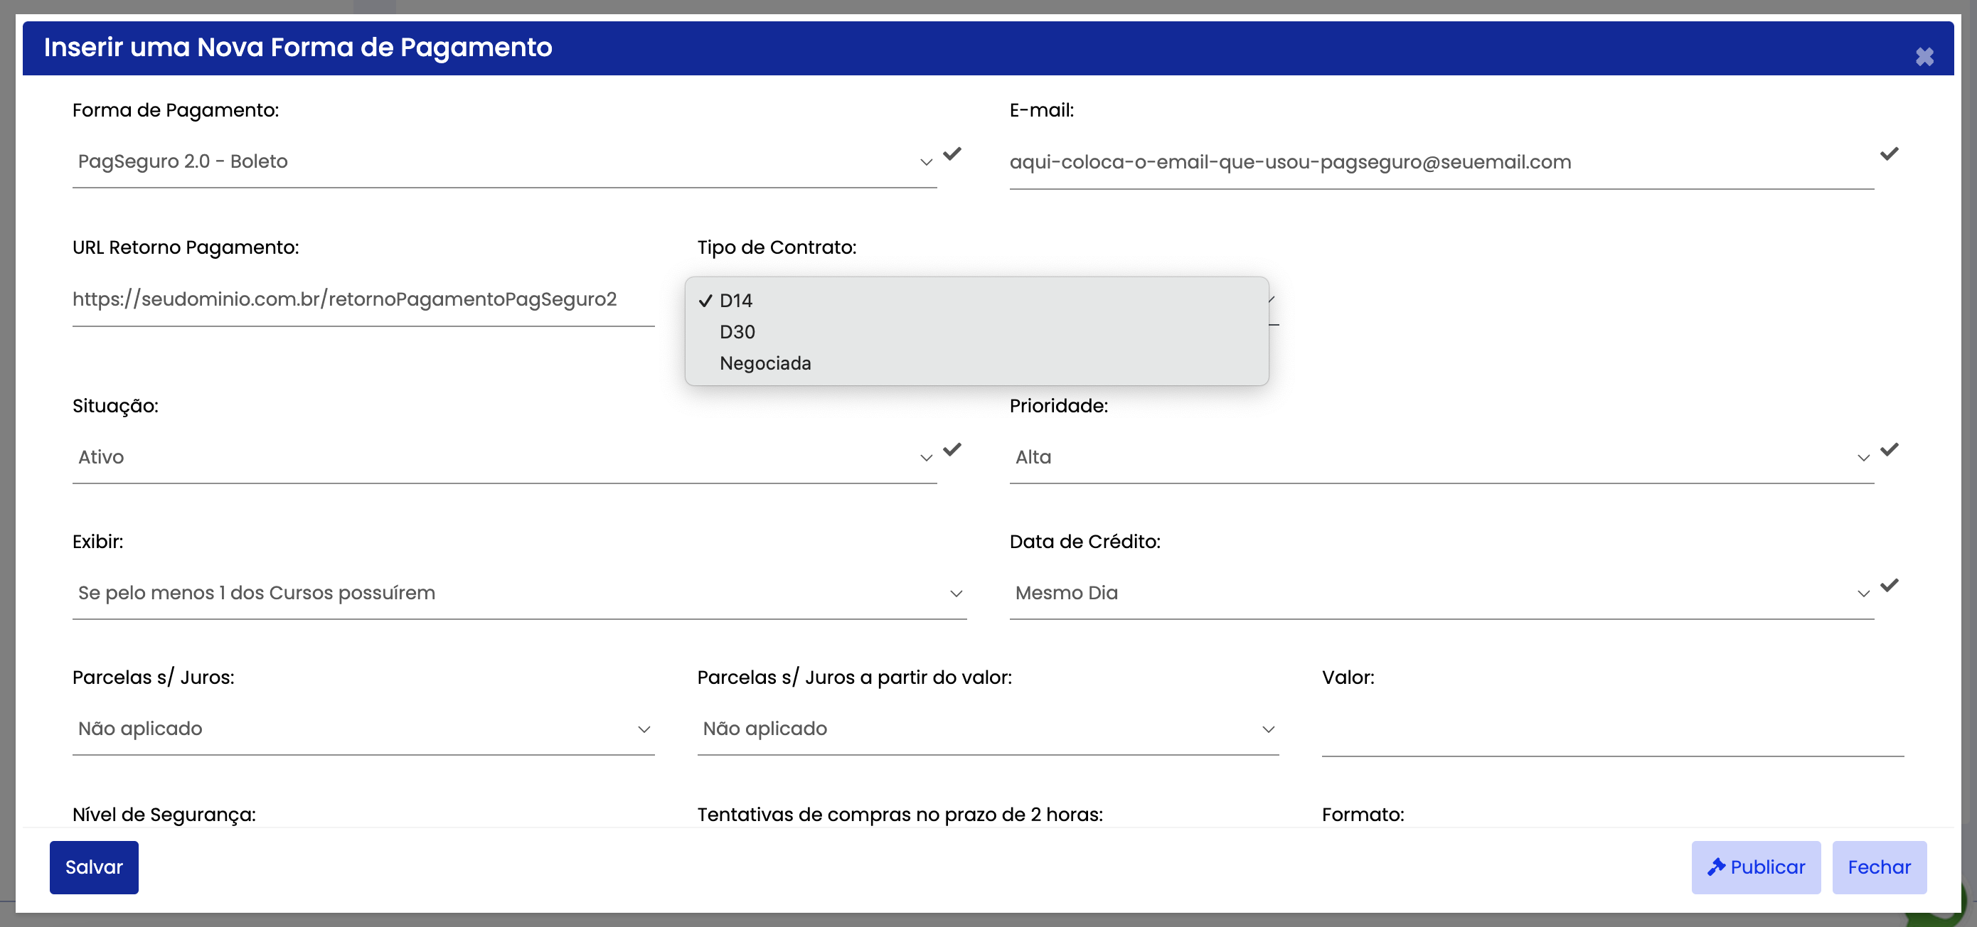The height and width of the screenshot is (927, 1977).
Task: Click the Fechar button
Action: [x=1879, y=867]
